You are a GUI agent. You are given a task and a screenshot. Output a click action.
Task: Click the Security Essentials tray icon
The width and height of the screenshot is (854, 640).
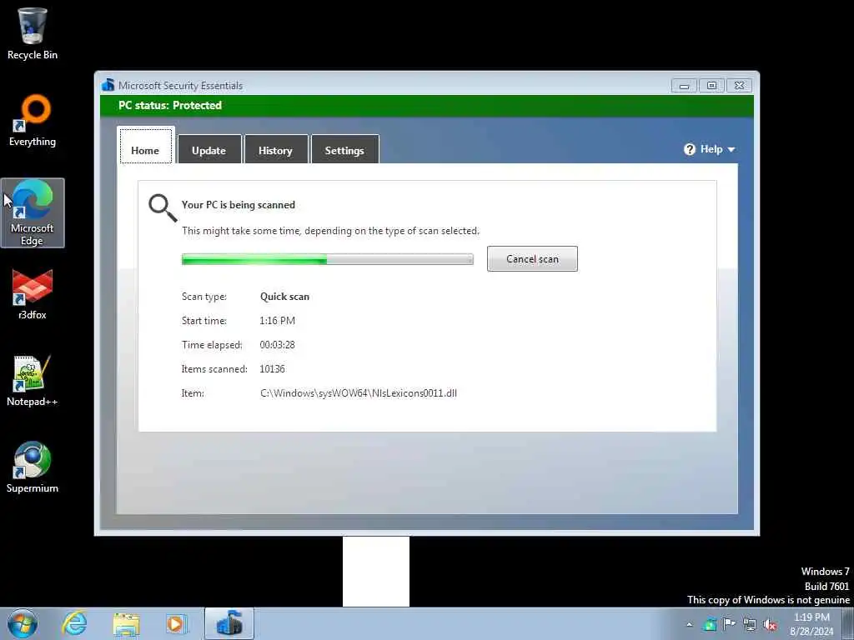click(709, 624)
